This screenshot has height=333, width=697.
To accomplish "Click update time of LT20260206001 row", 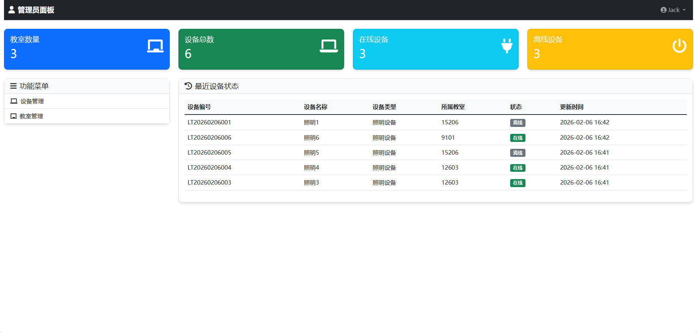I will tap(585, 122).
